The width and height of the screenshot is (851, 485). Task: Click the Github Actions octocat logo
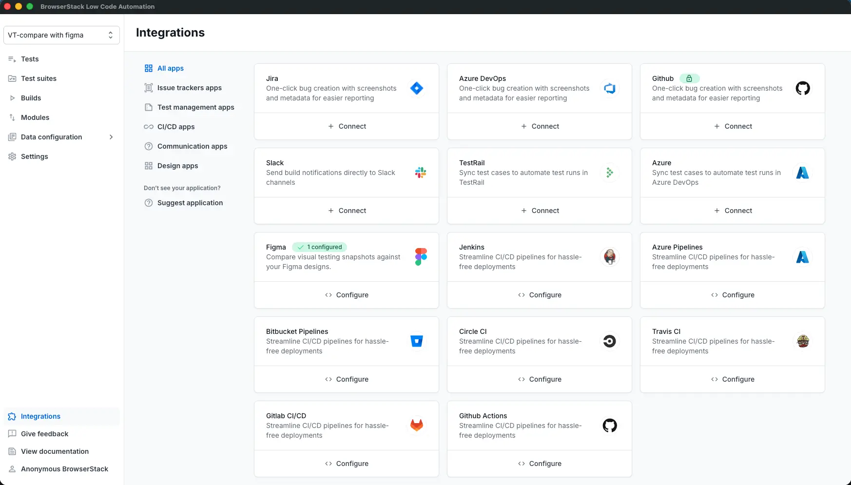click(x=610, y=426)
